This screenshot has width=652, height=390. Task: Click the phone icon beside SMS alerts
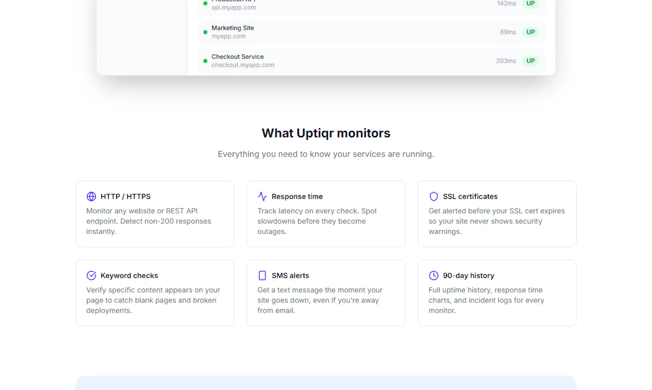tap(262, 275)
